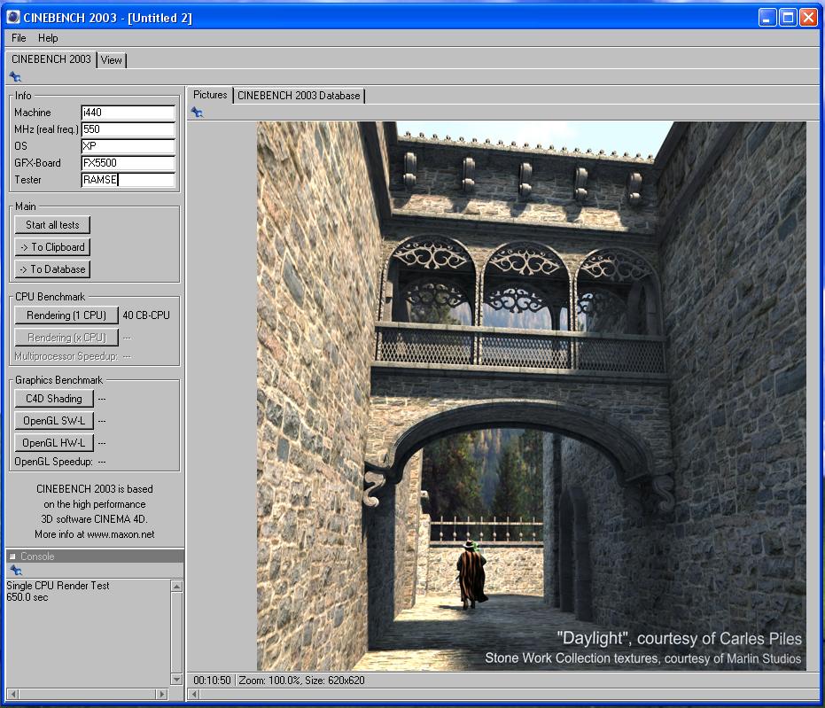This screenshot has height=708, width=825.
Task: Switch to the CINEBENCH 2003 tab
Action: [x=51, y=59]
